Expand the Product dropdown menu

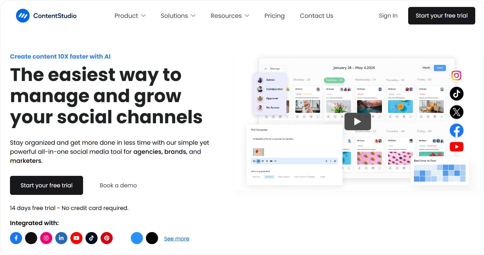coord(130,16)
